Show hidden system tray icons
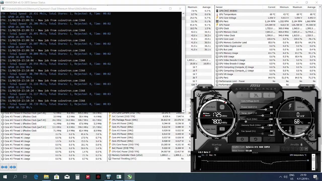The image size is (322, 181). 280,177
